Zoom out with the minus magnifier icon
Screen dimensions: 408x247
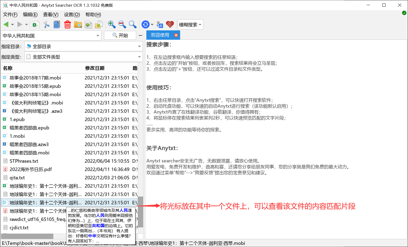click(122, 24)
